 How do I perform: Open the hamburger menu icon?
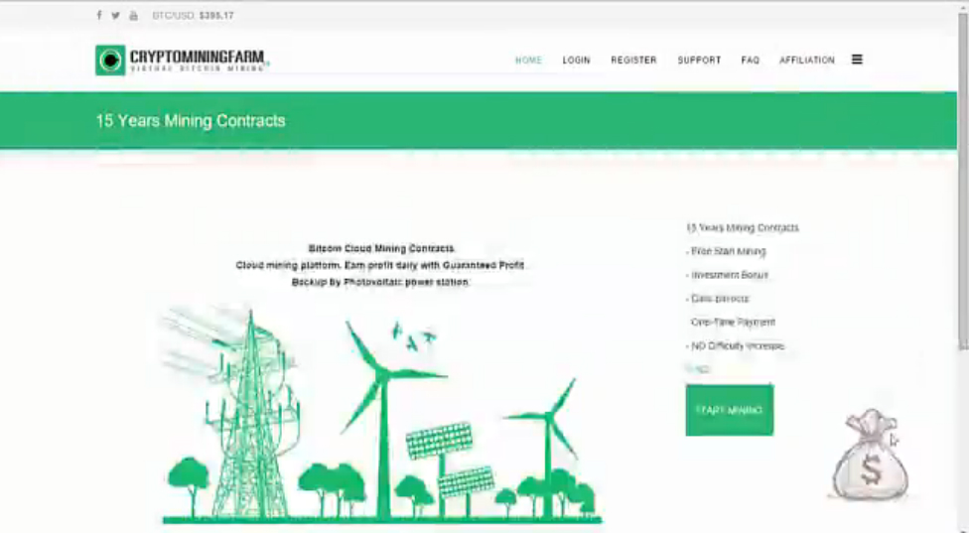pos(857,60)
